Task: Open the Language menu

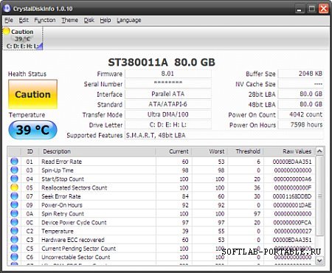Action: pos(129,20)
